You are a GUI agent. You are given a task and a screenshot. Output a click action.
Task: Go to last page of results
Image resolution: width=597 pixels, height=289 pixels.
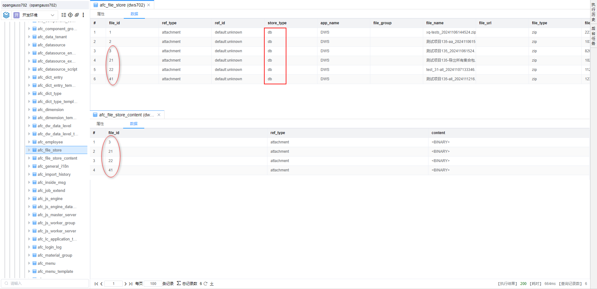[x=131, y=284]
